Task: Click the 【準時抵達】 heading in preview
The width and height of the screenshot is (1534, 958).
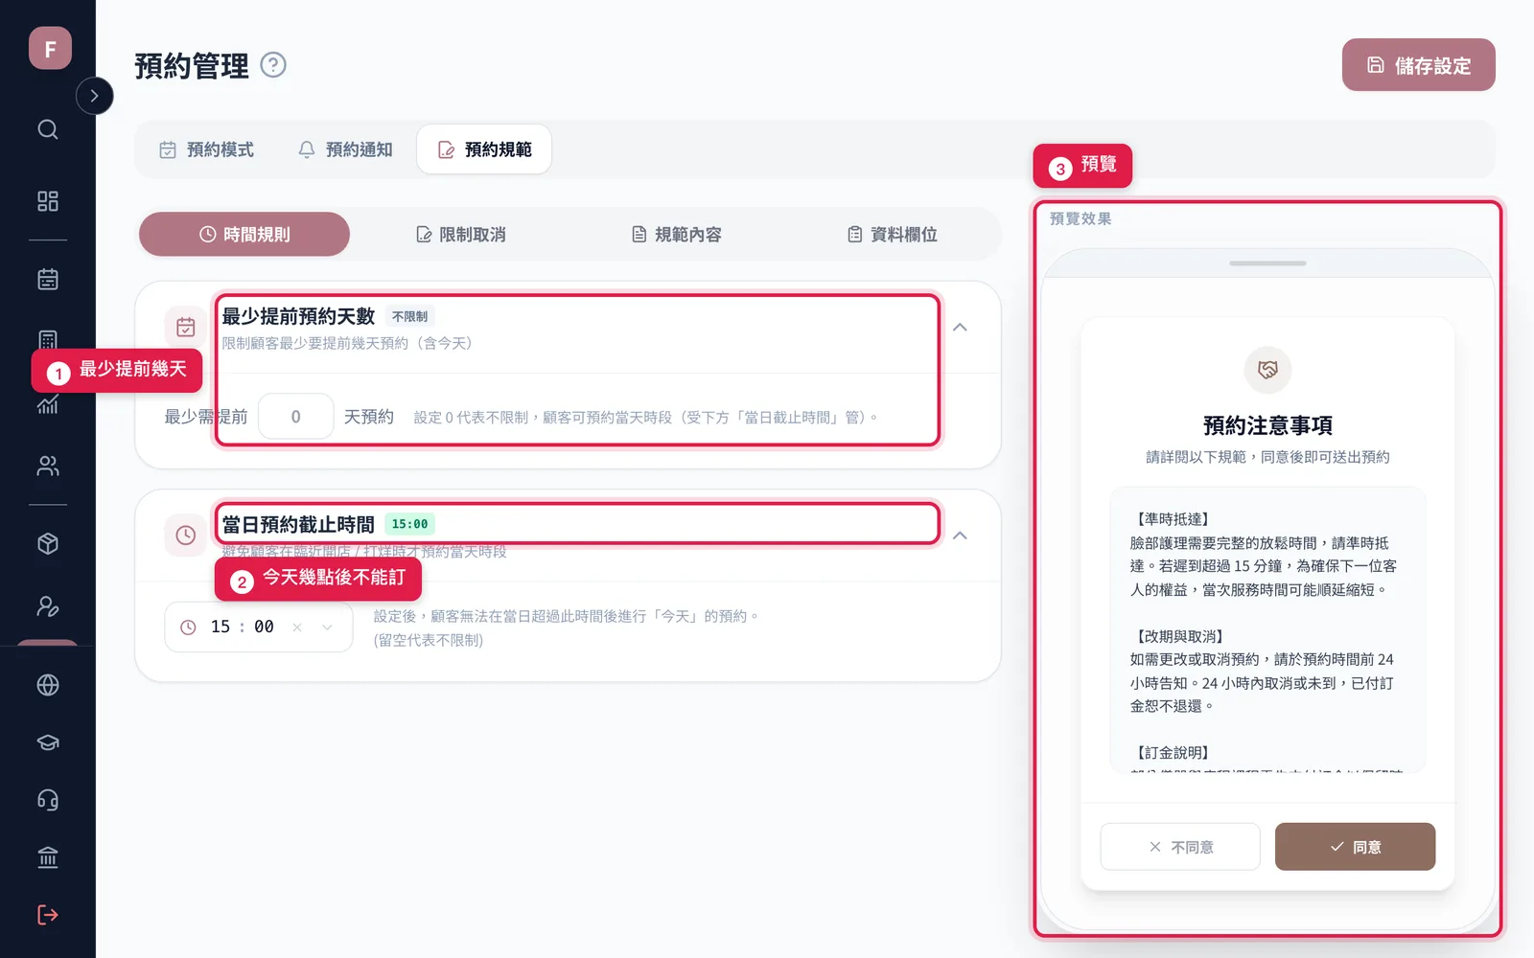Action: pyautogui.click(x=1173, y=519)
